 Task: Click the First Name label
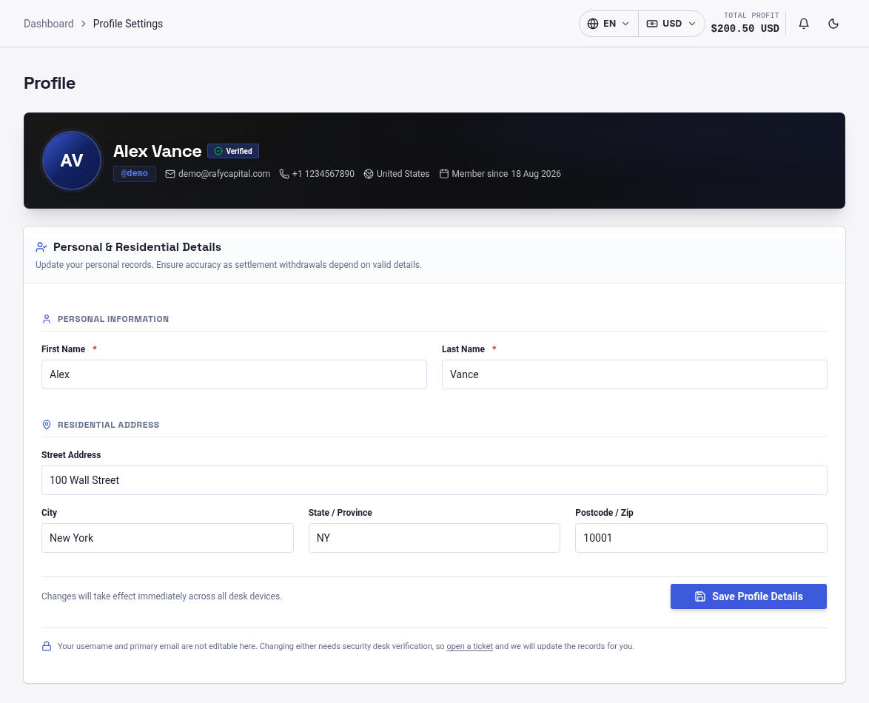63,349
